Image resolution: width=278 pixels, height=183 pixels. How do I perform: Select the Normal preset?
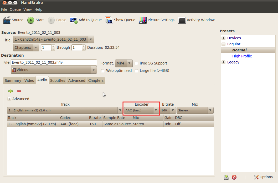[248, 50]
